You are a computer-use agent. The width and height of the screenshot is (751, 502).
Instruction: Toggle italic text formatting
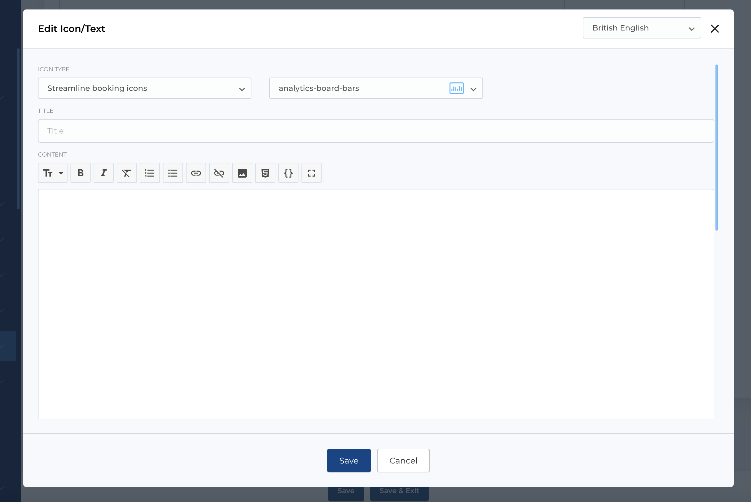(103, 173)
